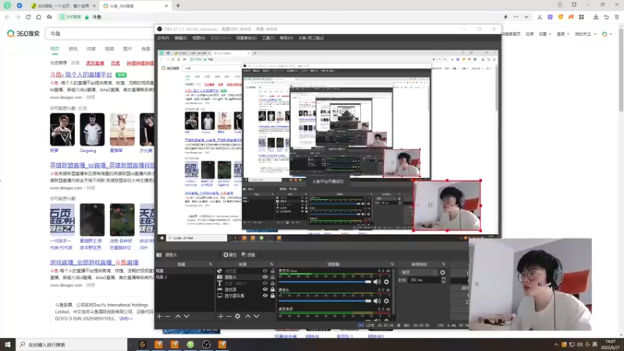Viewport: 624px width, 351px height.
Task: Toggle visibility of 摄像头 source
Action: [x=265, y=277]
